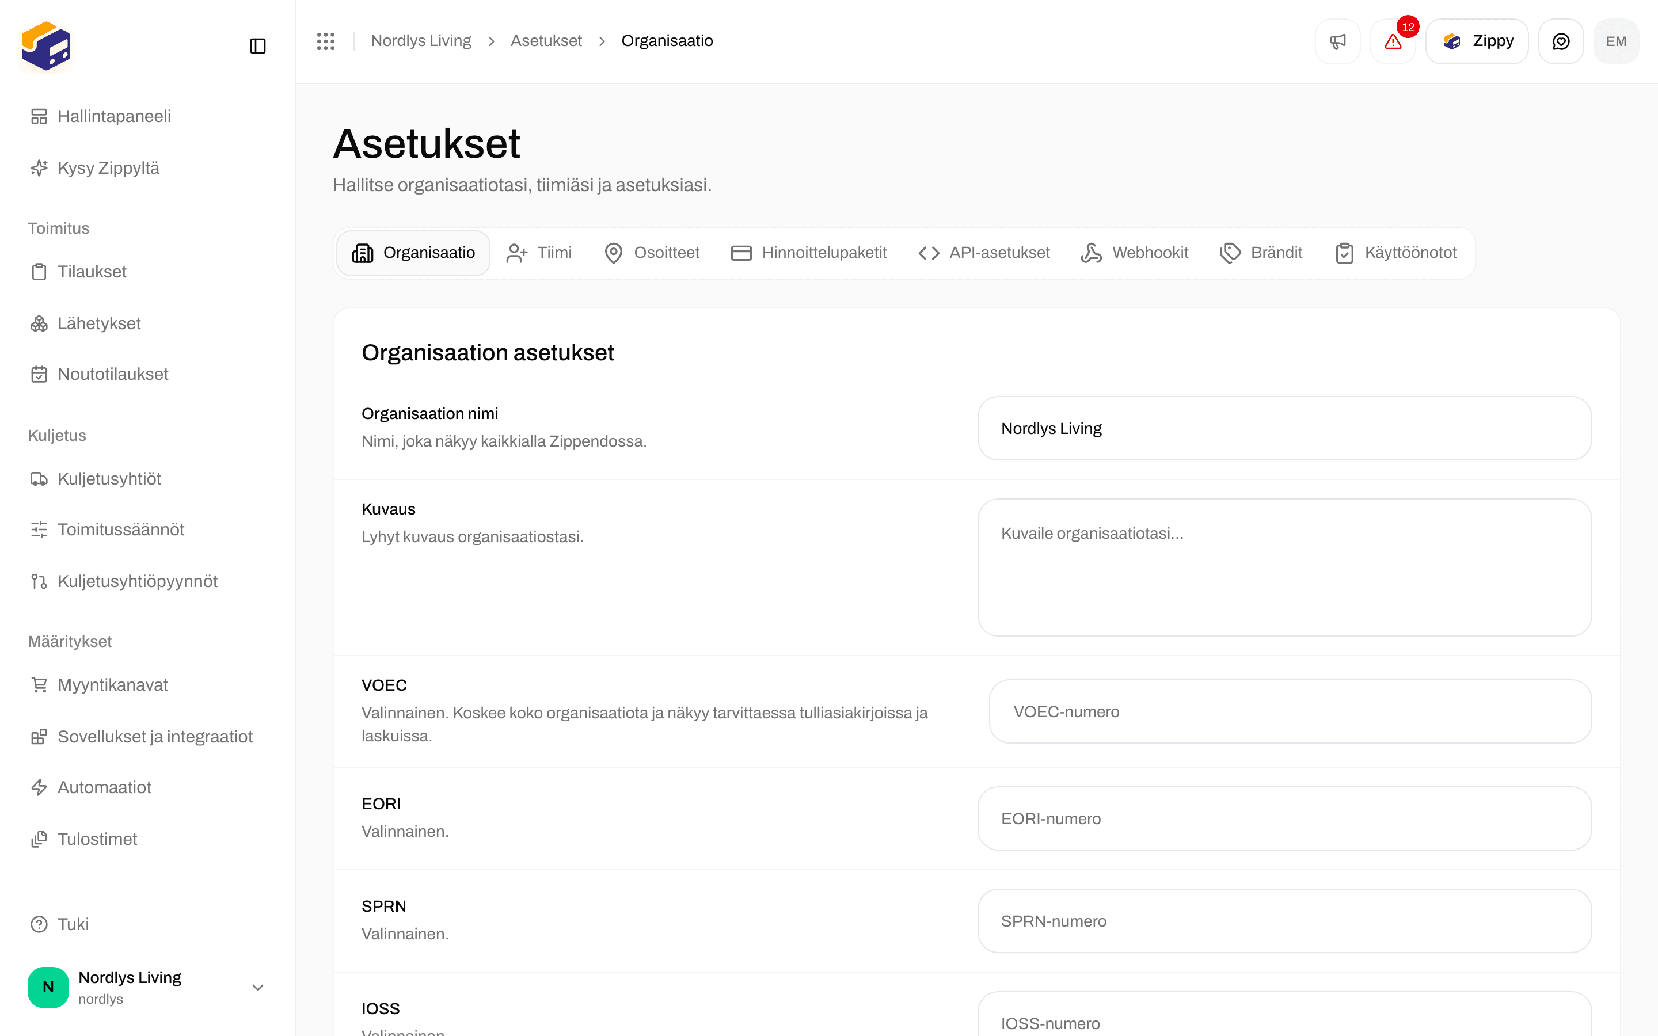The image size is (1658, 1036).
Task: Expand the Nordlys Living organization switcher
Action: 147,987
